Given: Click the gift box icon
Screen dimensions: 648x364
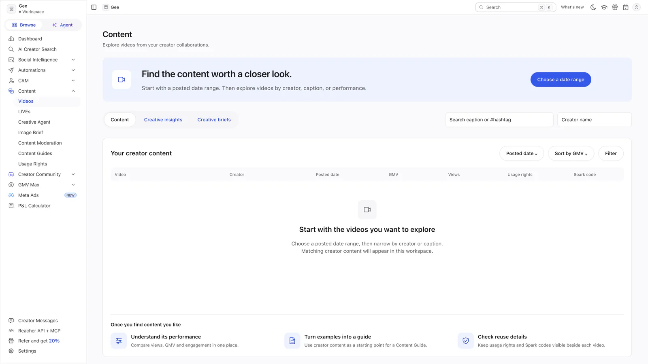Looking at the screenshot, I should (x=615, y=7).
